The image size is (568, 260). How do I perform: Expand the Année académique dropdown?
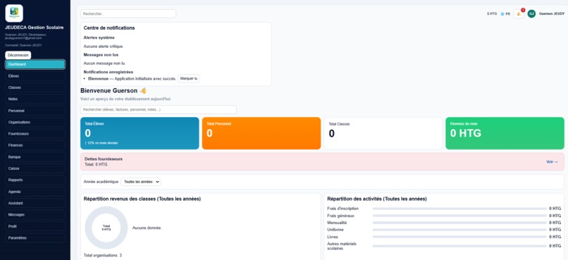tap(140, 182)
